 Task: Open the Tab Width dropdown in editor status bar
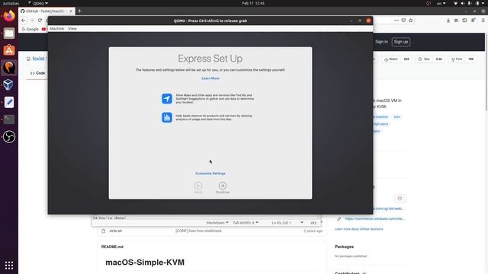point(246,223)
